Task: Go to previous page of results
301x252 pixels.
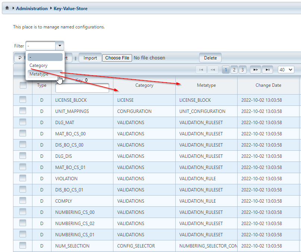Action: coord(213,70)
